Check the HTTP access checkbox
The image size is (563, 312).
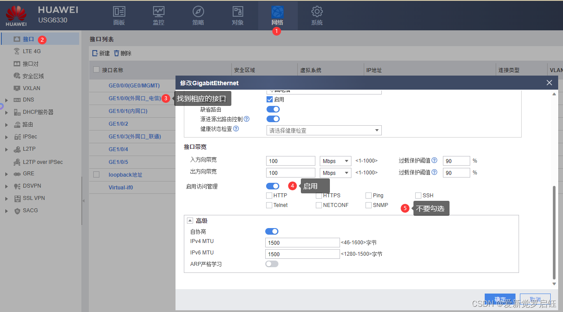[x=269, y=196]
